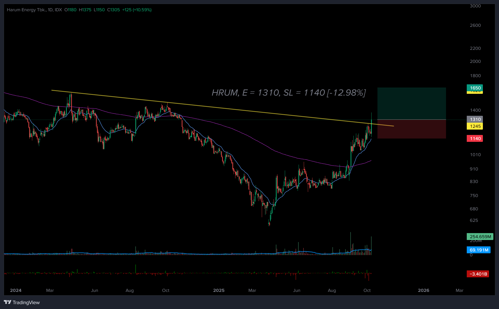The image size is (499, 309).
Task: Click the red 1140 stop-loss price label
Action: point(475,139)
